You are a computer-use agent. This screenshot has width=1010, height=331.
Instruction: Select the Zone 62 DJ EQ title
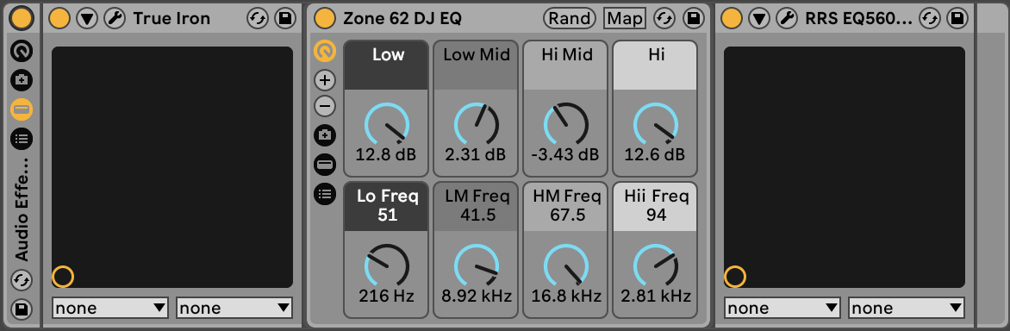pyautogui.click(x=402, y=18)
